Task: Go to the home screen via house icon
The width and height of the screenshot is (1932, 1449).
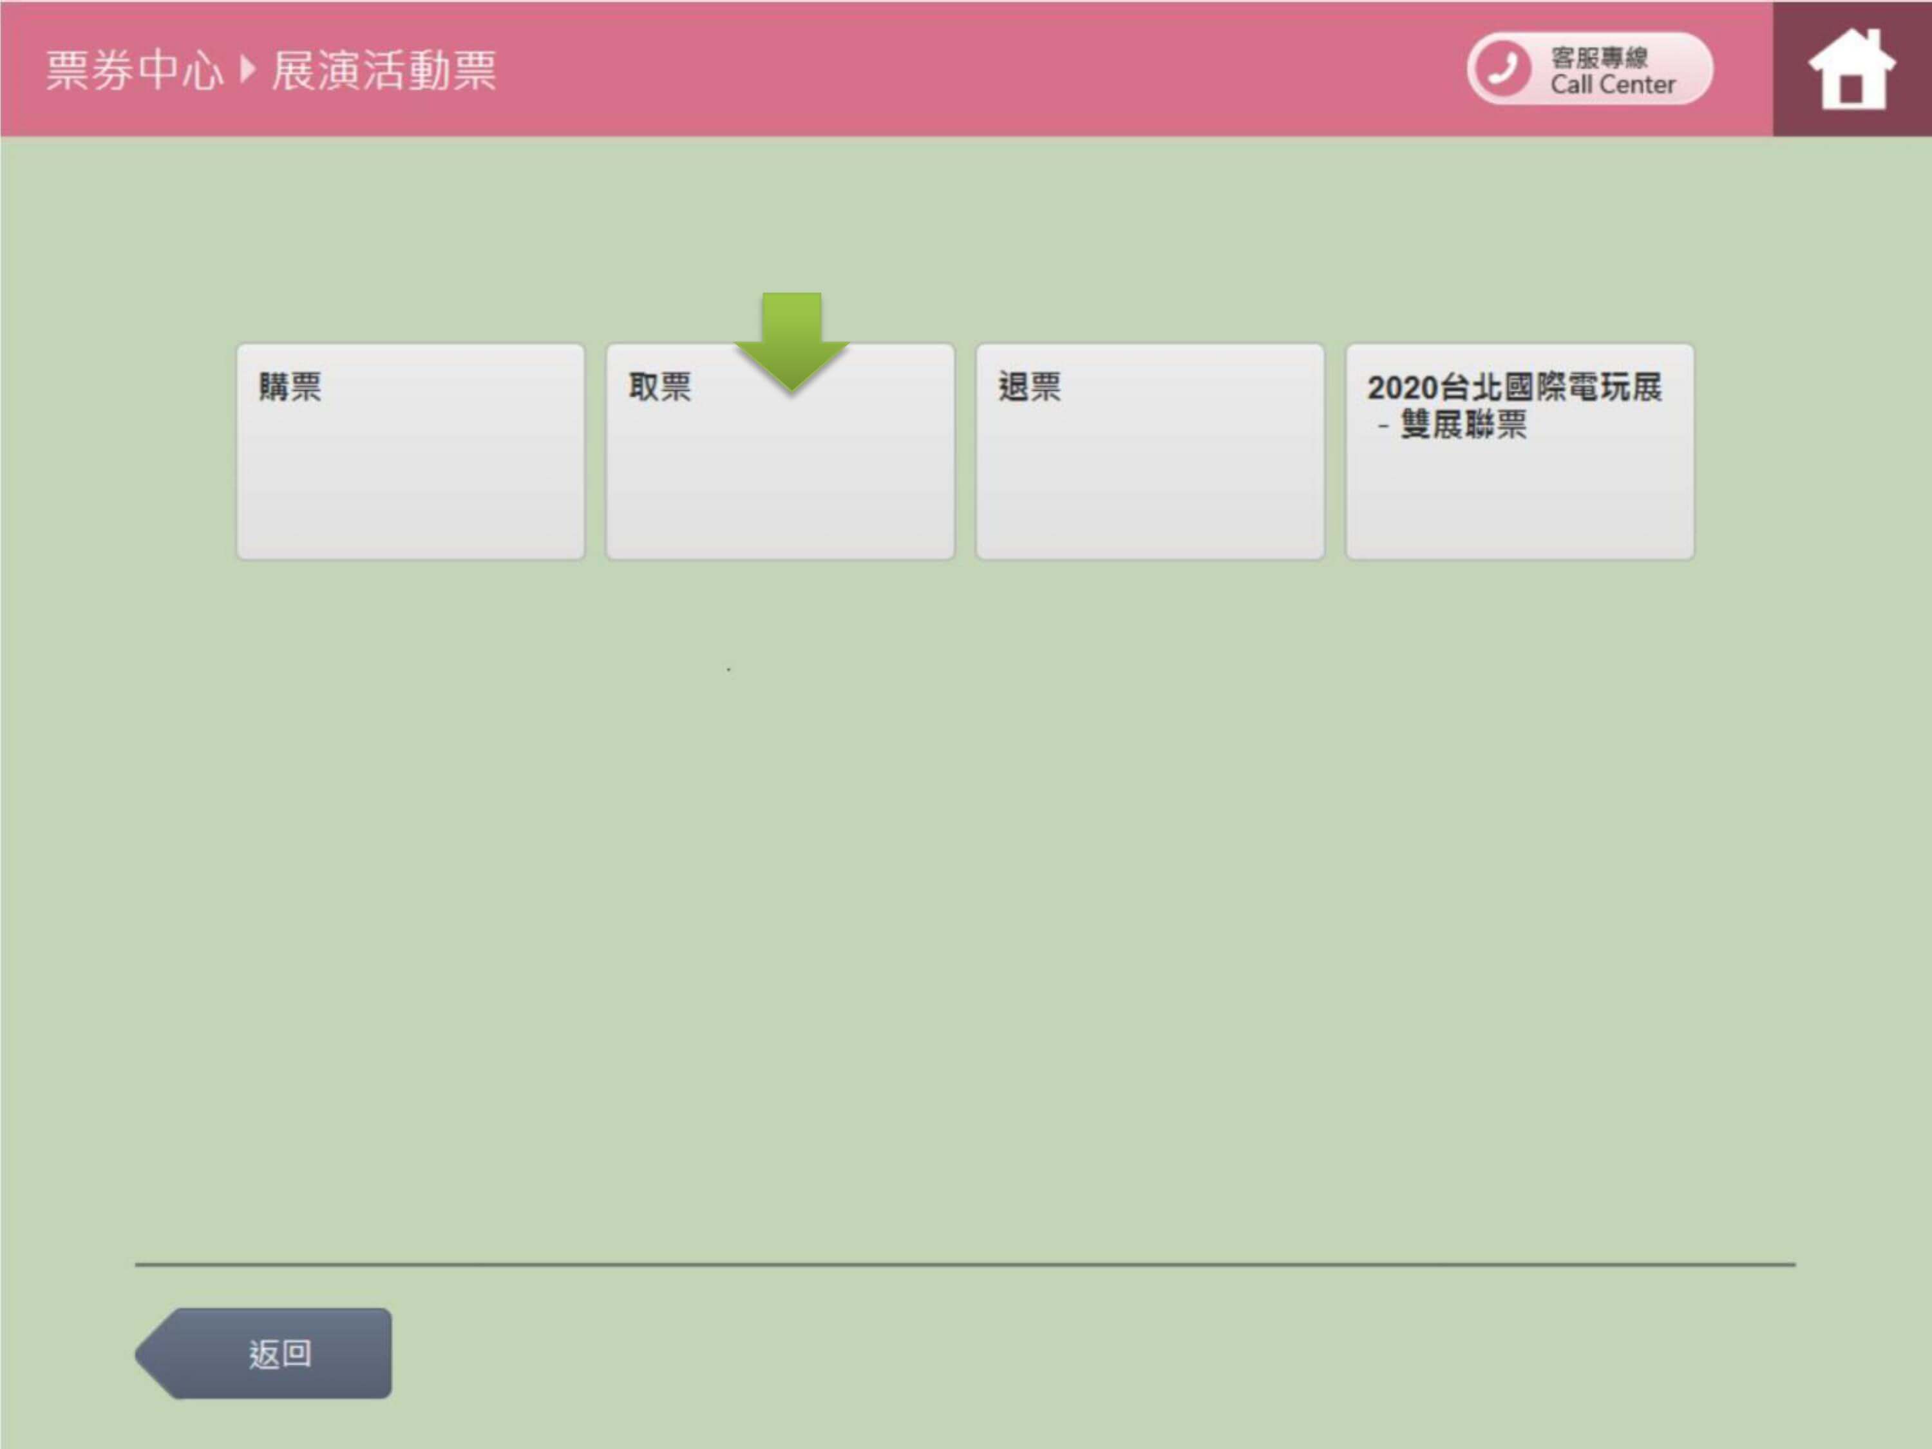Action: (1851, 70)
